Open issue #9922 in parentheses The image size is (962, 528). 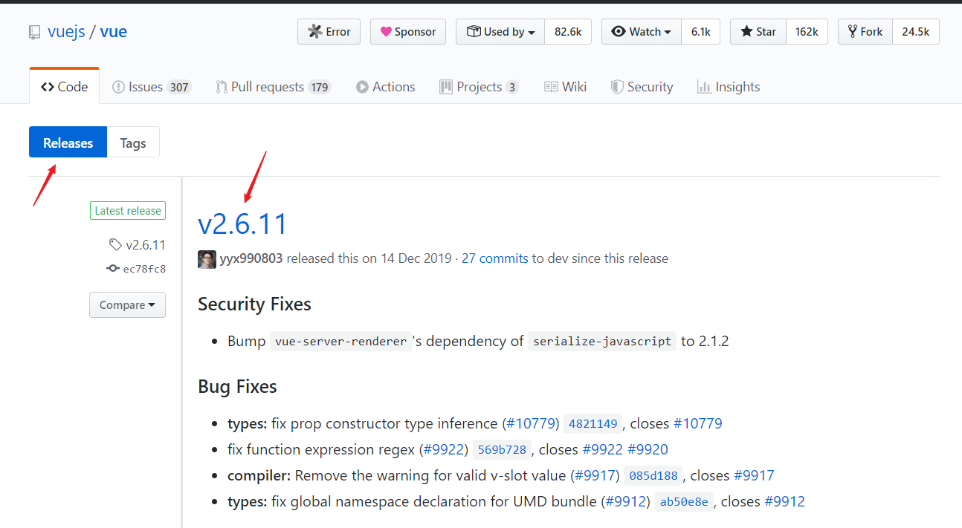coord(443,449)
